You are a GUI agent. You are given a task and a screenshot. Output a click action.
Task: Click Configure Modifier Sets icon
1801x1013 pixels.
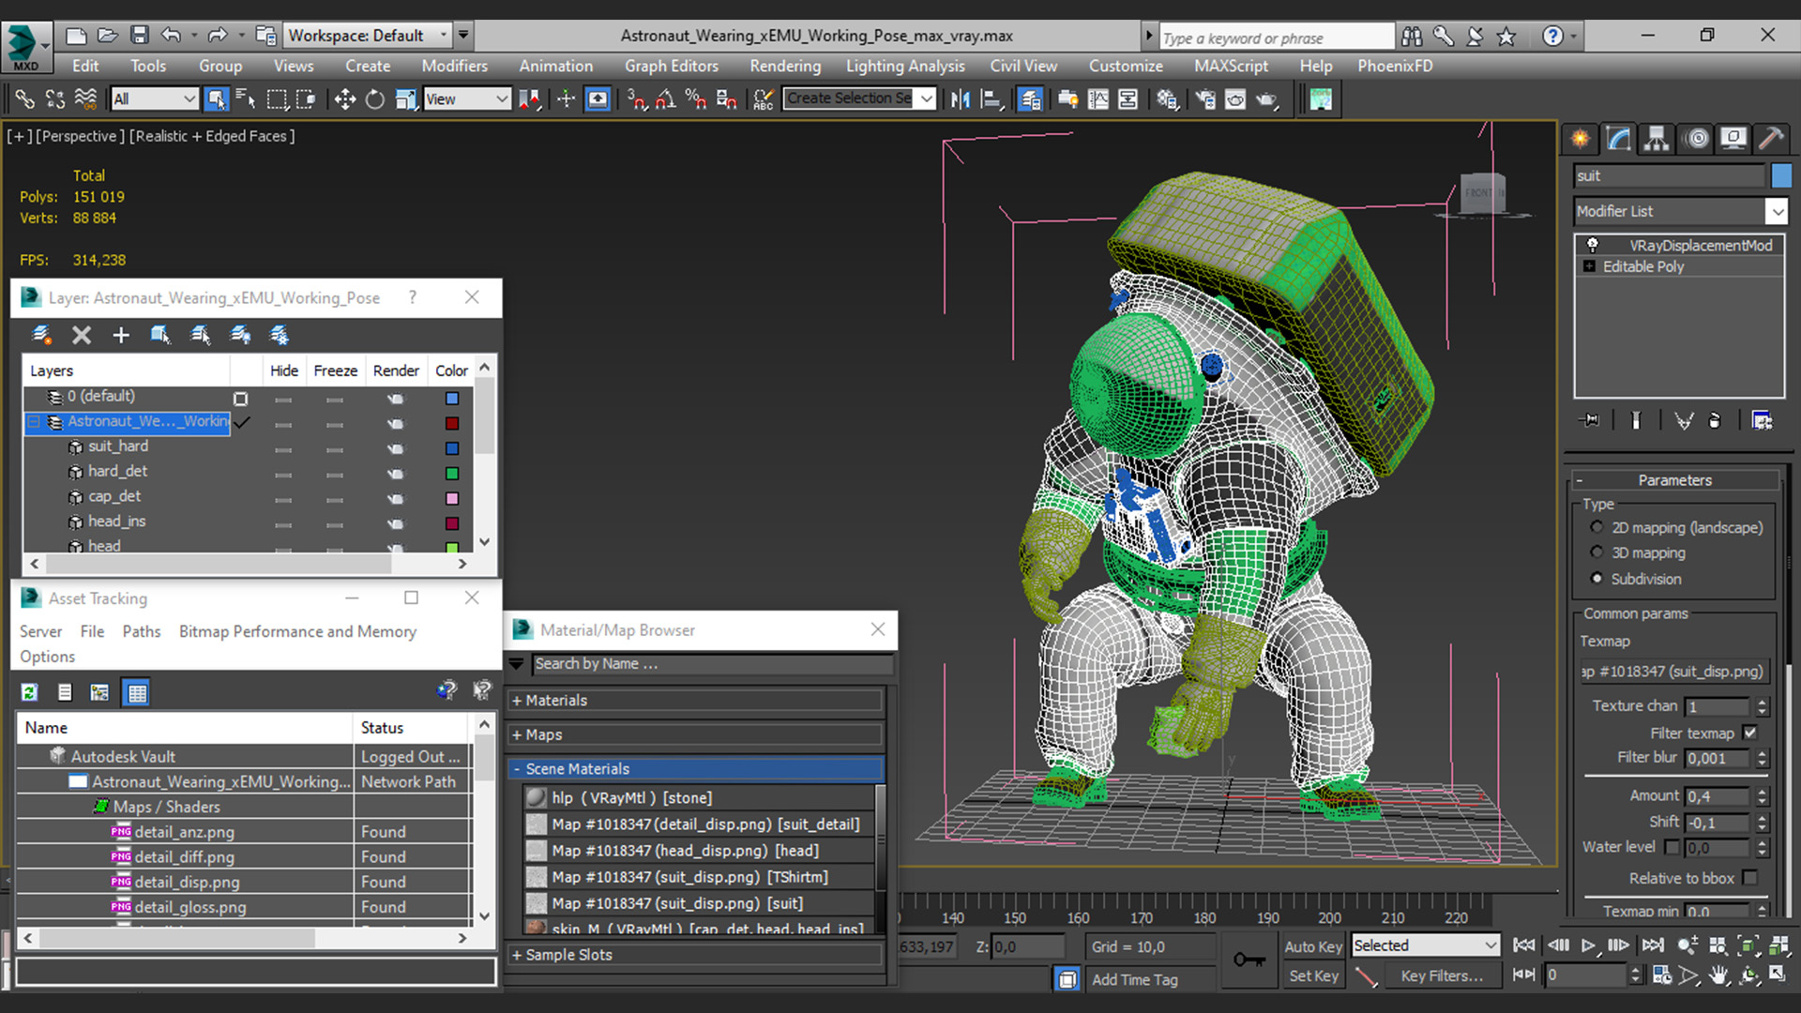pos(1763,420)
